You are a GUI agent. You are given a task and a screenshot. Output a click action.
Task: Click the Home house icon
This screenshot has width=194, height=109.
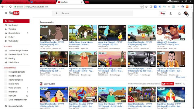(6, 21)
